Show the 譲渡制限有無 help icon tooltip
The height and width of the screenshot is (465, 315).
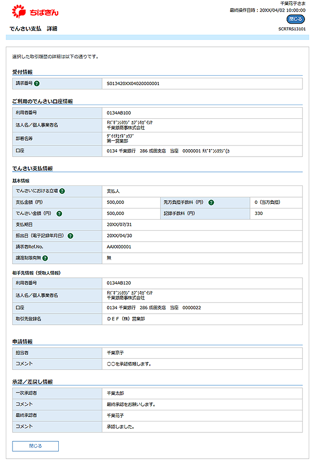coord(46,258)
